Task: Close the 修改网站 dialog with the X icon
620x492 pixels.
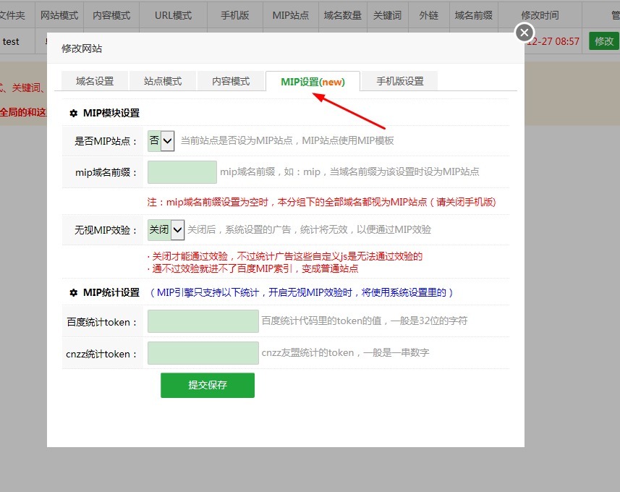Action: point(523,32)
